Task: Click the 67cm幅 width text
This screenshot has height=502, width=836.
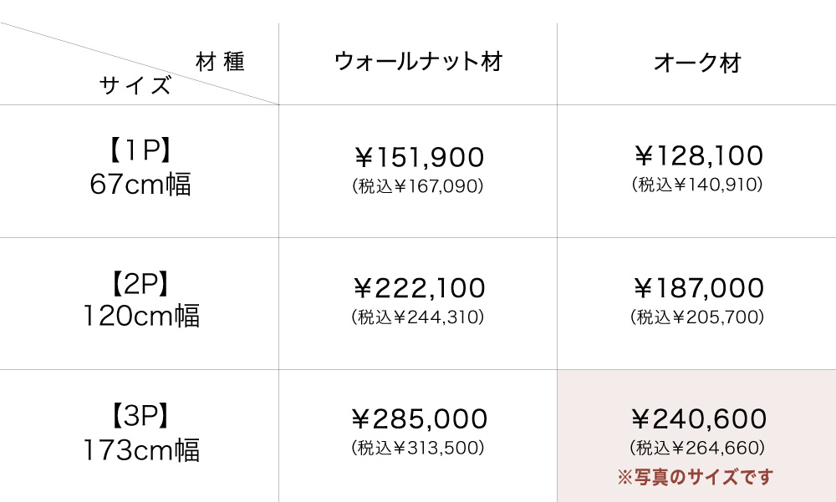Action: pyautogui.click(x=140, y=185)
